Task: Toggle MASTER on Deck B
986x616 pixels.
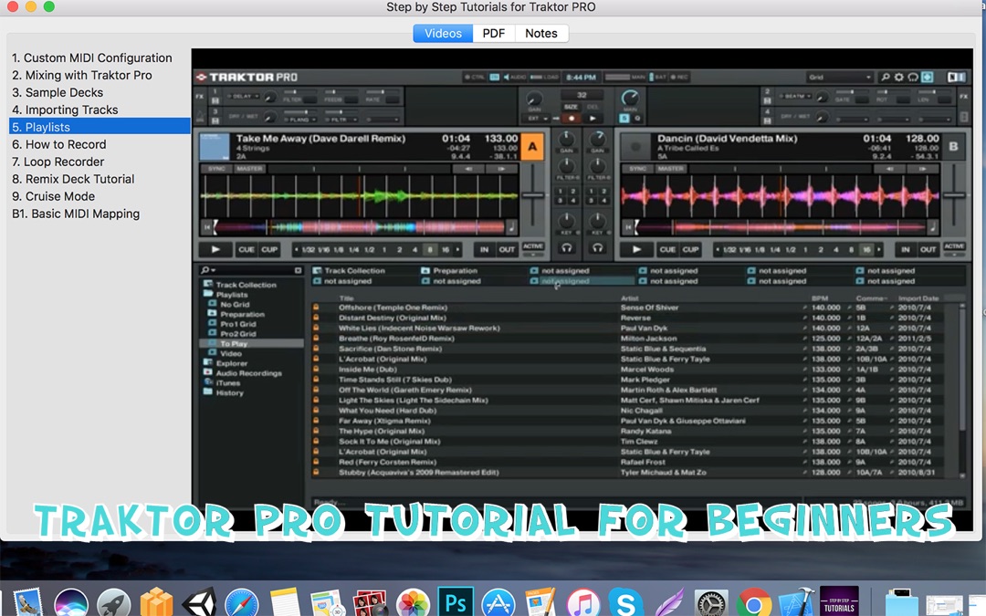Action: 670,169
